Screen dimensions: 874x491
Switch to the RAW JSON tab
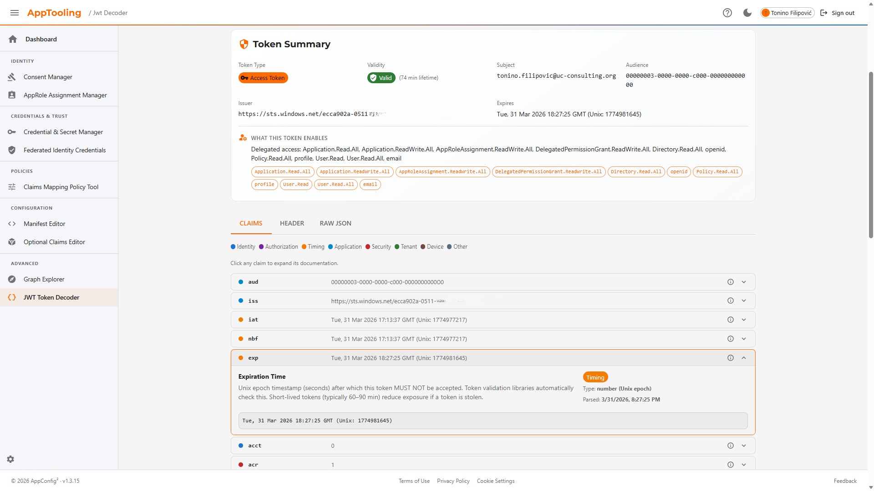(335, 223)
